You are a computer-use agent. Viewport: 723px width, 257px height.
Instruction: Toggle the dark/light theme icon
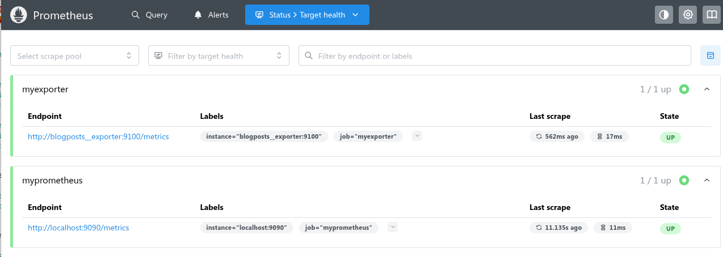coord(663,15)
